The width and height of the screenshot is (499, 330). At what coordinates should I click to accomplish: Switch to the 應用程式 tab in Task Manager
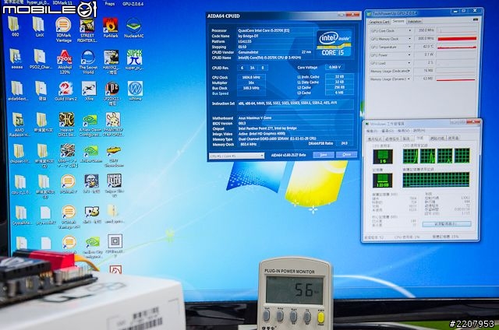point(375,139)
